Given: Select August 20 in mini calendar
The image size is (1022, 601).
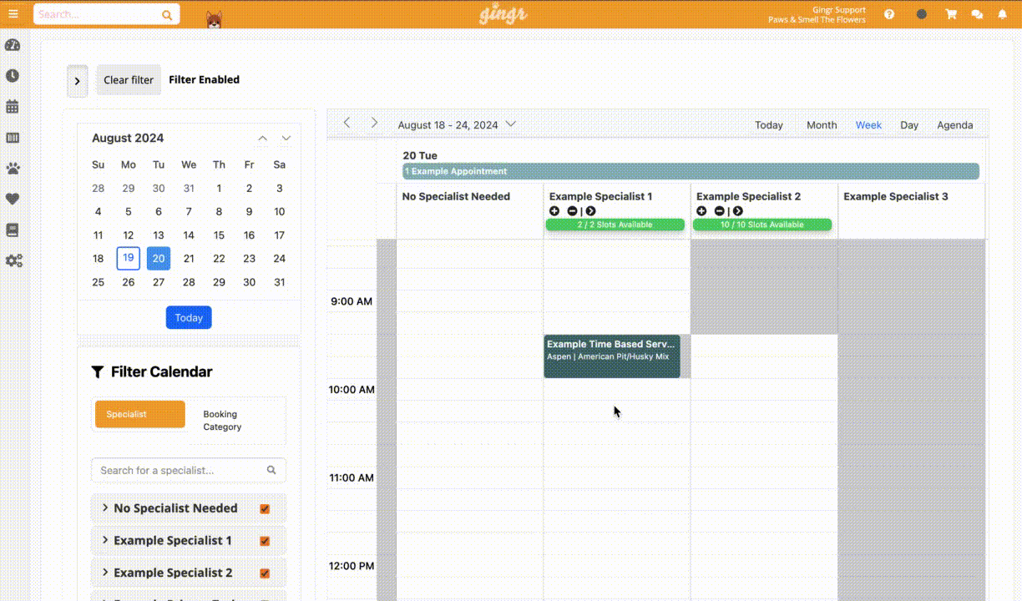Looking at the screenshot, I should coord(159,259).
